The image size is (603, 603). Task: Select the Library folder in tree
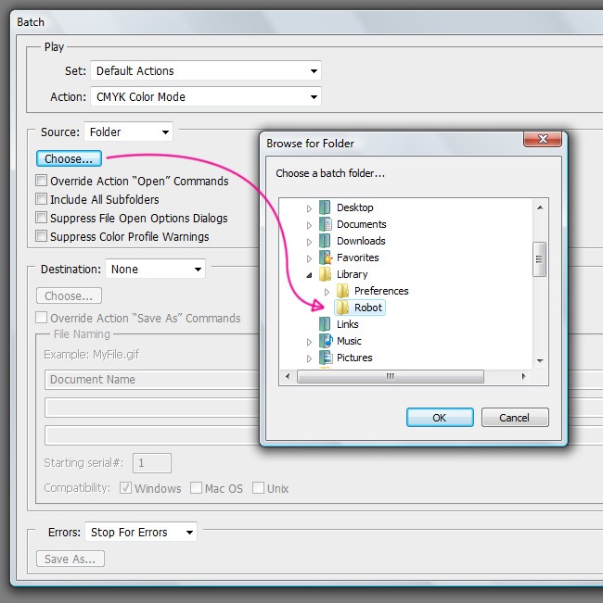click(x=352, y=274)
